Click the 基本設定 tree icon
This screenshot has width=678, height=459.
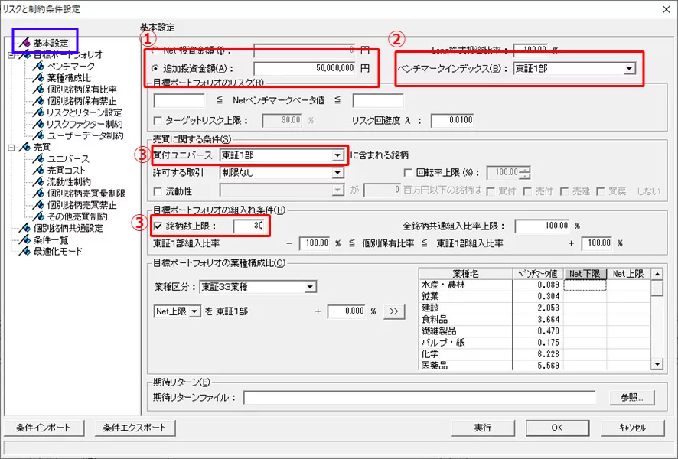tap(24, 43)
